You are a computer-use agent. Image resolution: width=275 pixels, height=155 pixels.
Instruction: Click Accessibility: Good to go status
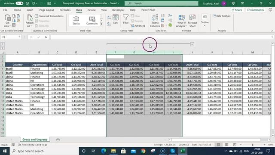pos(33,145)
